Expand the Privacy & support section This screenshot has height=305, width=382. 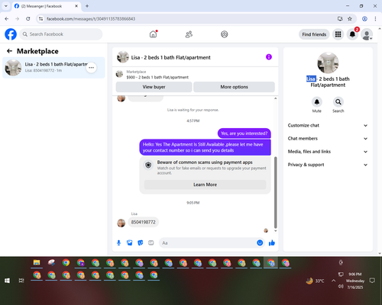coord(328,165)
